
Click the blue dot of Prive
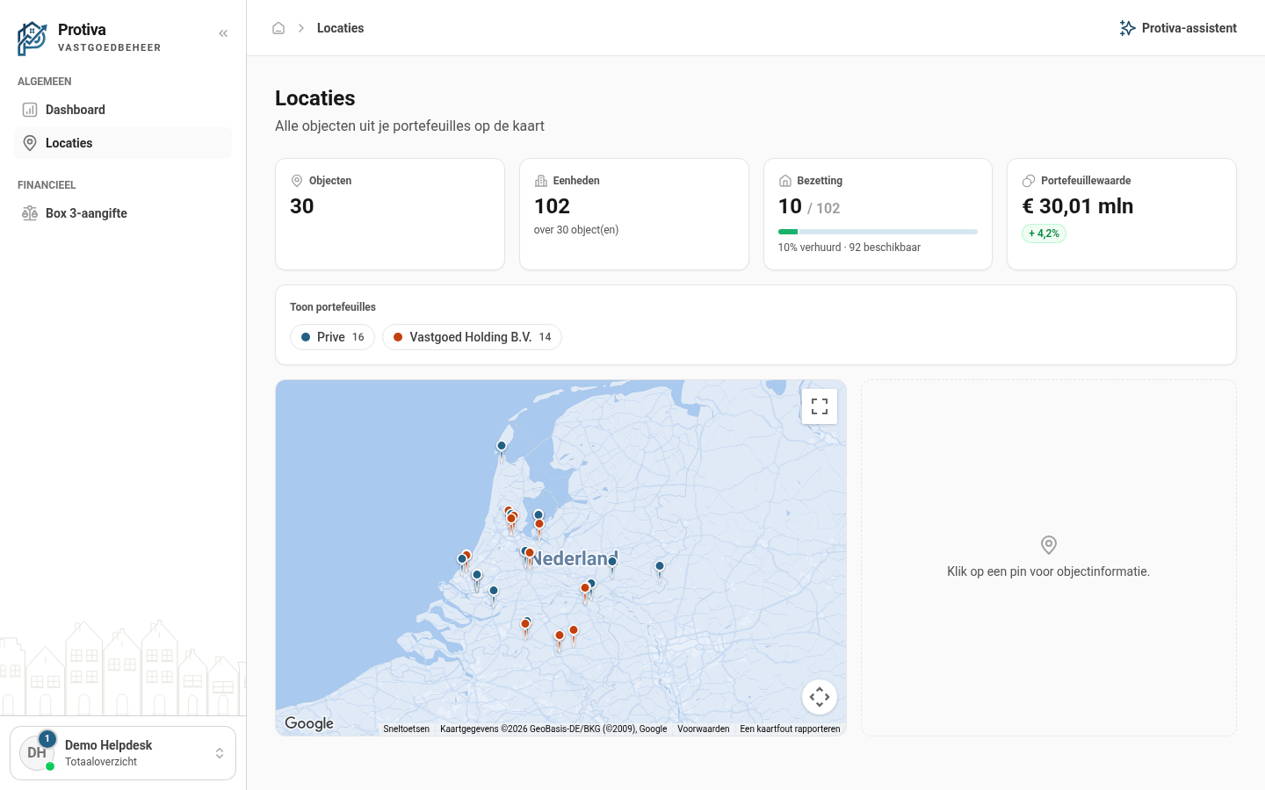(306, 337)
